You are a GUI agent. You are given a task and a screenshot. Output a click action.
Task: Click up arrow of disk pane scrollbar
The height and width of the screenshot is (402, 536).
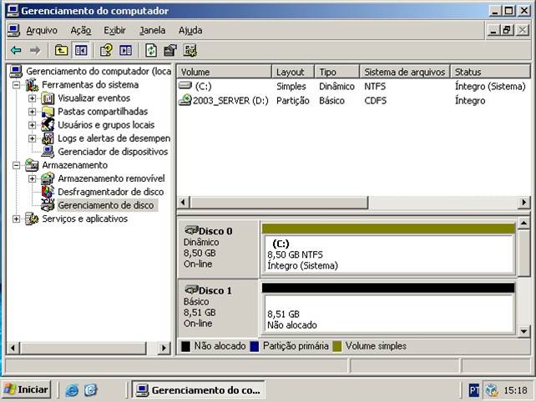524,224
